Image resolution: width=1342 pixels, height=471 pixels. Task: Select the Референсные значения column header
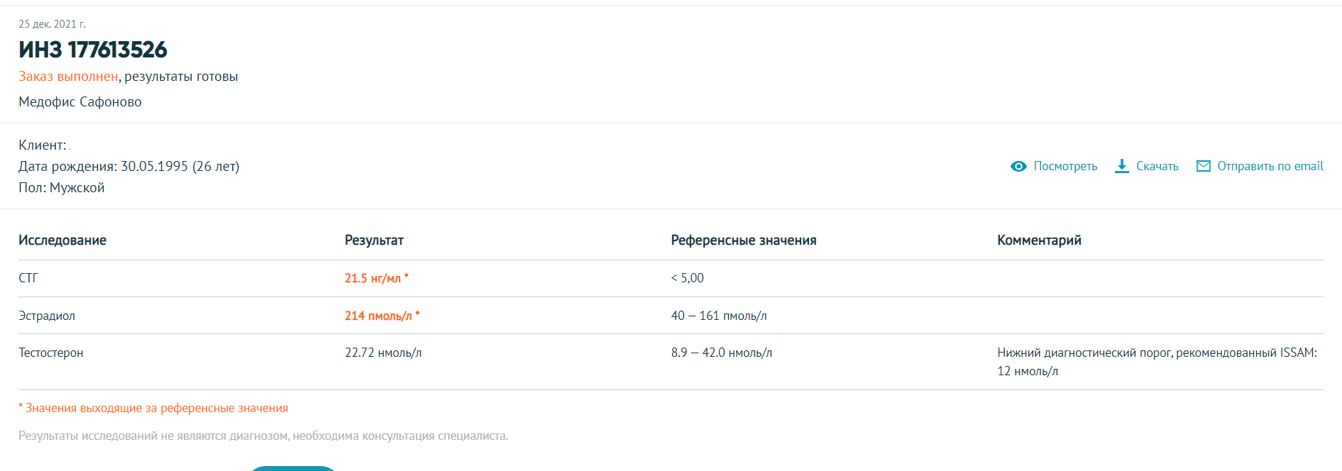(x=744, y=240)
